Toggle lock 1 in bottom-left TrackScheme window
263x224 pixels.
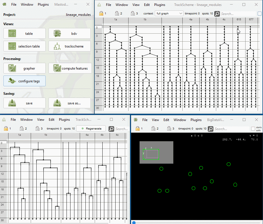6,128
